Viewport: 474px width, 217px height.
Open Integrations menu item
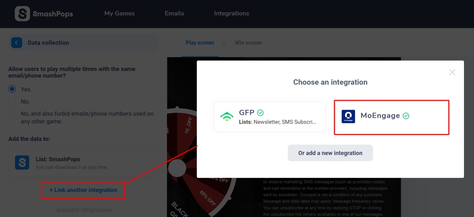[x=232, y=14]
